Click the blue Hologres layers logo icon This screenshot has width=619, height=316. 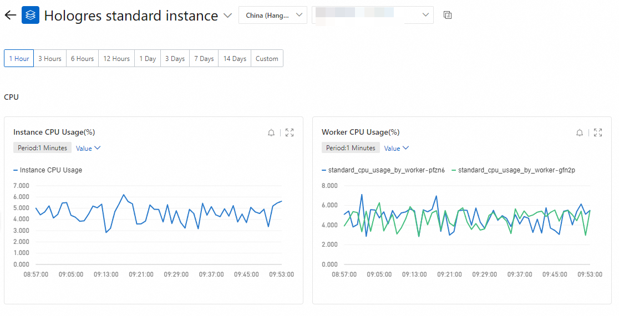coord(31,15)
